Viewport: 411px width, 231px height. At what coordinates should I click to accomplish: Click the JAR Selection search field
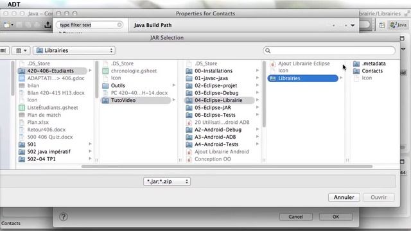point(329,51)
